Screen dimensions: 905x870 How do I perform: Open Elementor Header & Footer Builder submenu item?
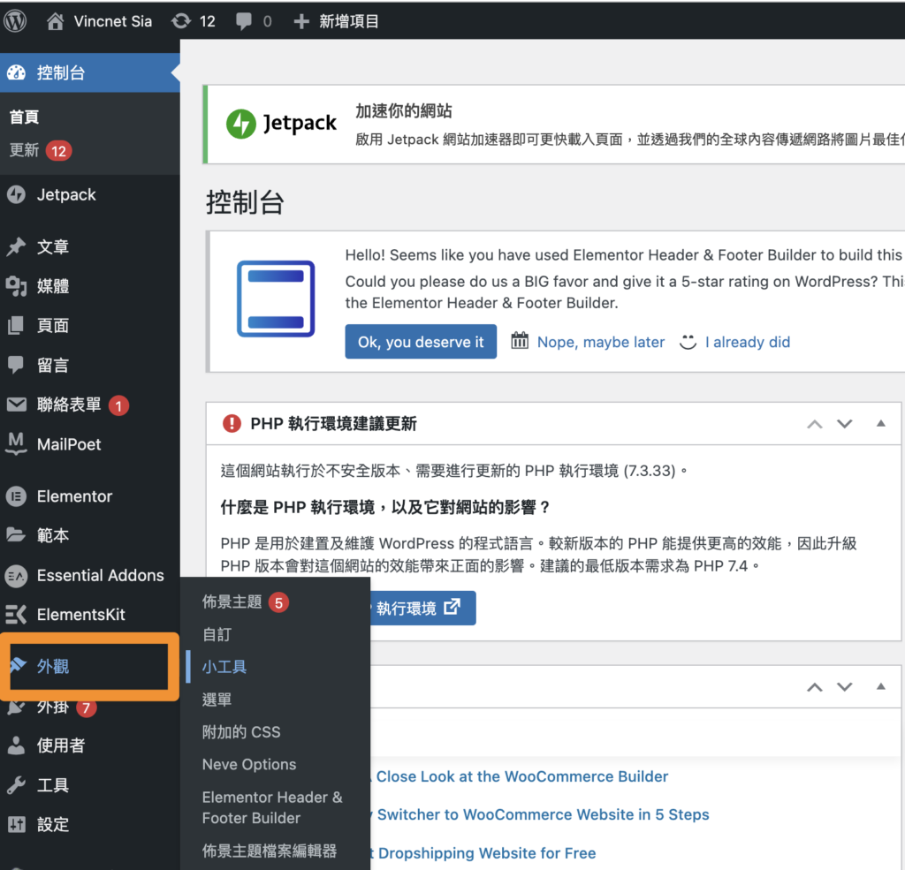(x=272, y=807)
